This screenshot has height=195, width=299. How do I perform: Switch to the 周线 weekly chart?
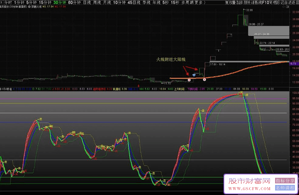tap(97, 3)
